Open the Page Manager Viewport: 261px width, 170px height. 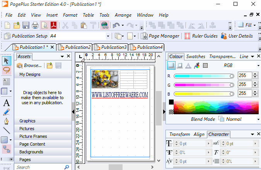coord(160,36)
